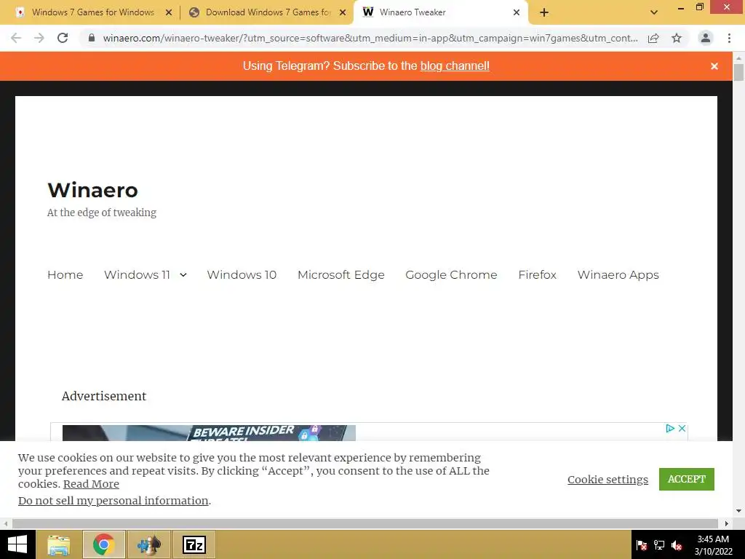Dismiss the orange Telegram banner
745x559 pixels.
point(714,66)
